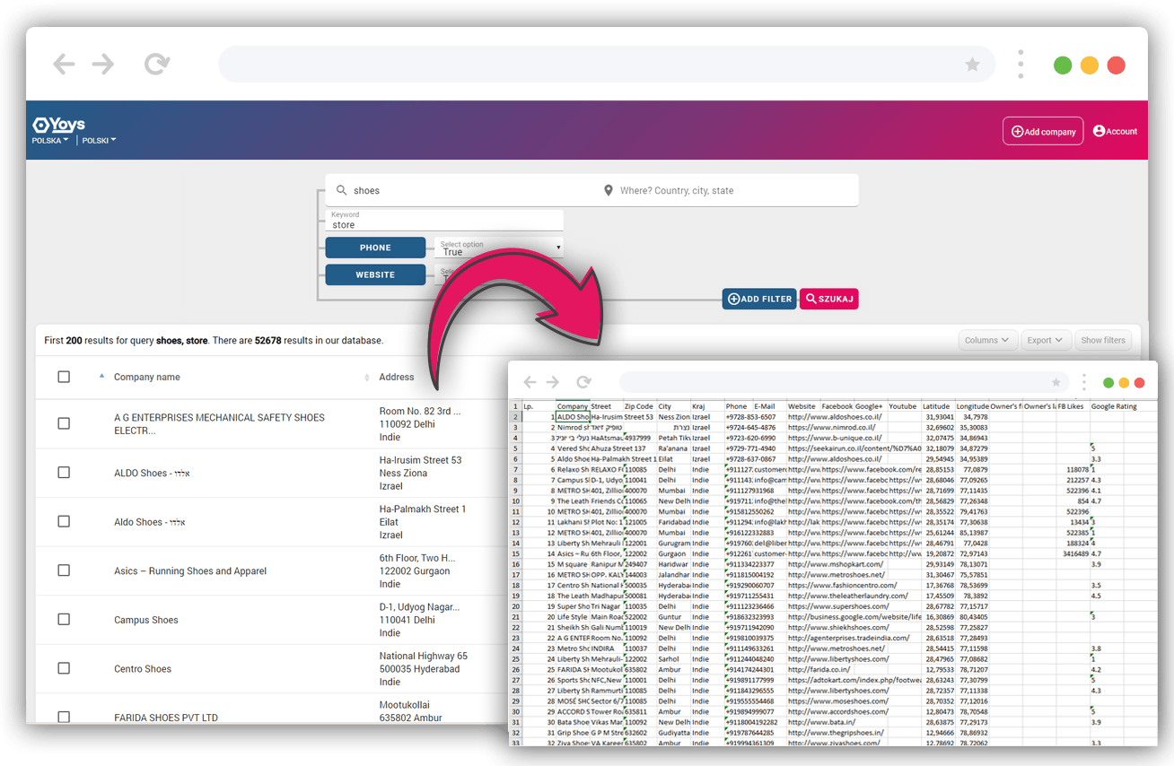
Task: Check the A G ENTERPRISES row checkbox
Action: 64,423
